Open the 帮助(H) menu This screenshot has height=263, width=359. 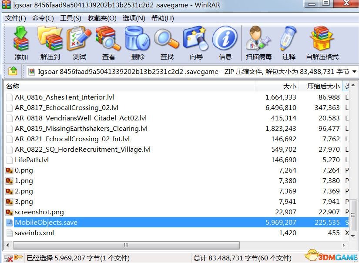click(x=163, y=18)
